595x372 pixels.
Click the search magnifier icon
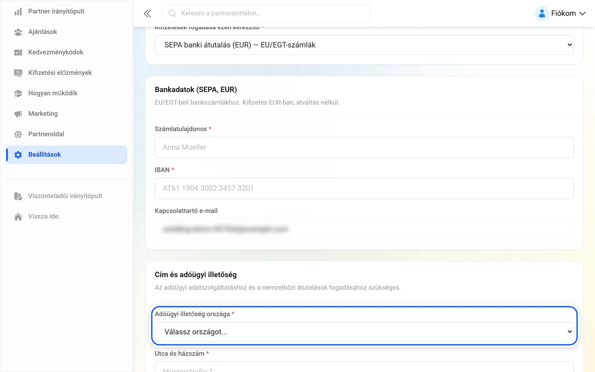(x=172, y=14)
